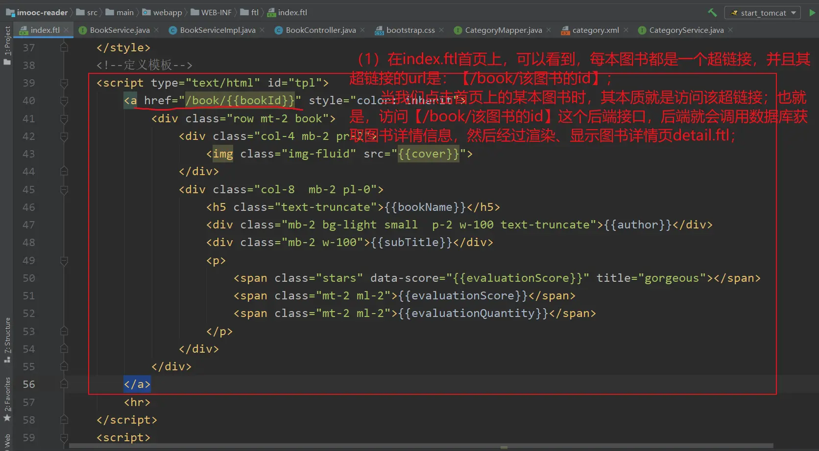This screenshot has width=819, height=451.
Task: Click the CategoryMapper.java tab file icon
Action: (x=458, y=30)
